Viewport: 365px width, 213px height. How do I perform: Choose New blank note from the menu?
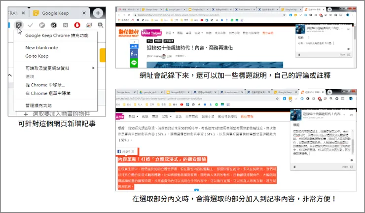(x=41, y=47)
